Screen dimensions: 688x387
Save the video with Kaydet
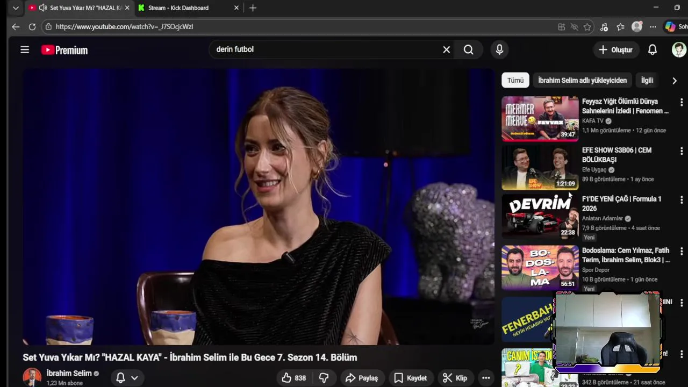coord(411,378)
